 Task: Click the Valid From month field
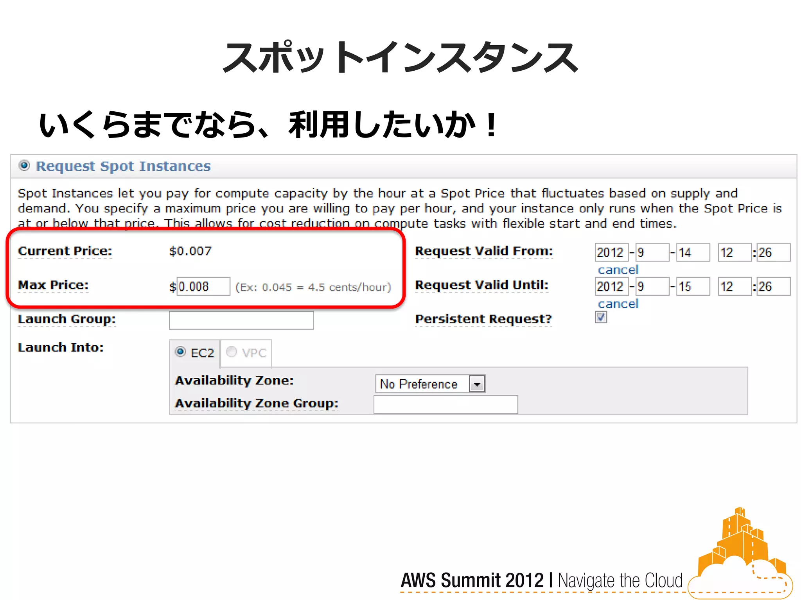(652, 252)
